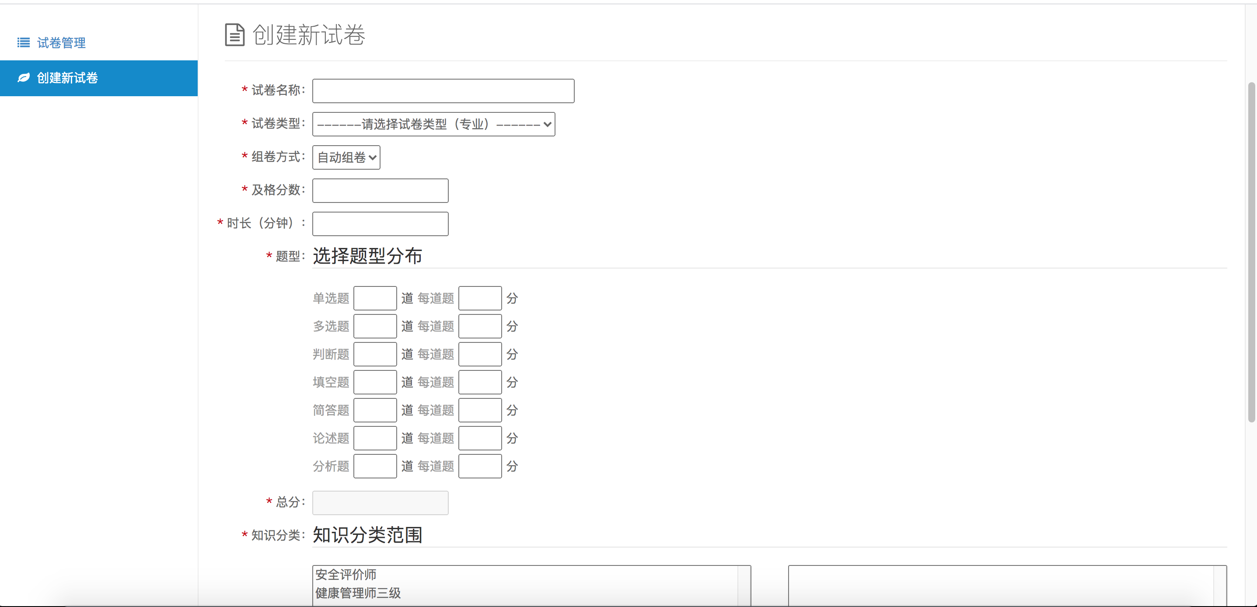Click the leaf icon beside 创建新试卷
The height and width of the screenshot is (607, 1257).
point(24,78)
